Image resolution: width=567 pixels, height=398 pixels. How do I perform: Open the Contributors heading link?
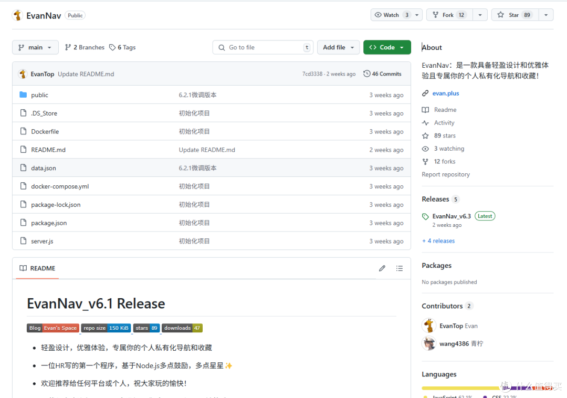tap(442, 306)
